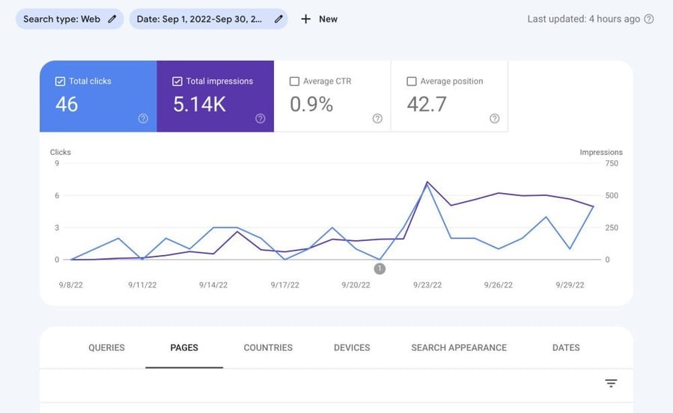Add a New filter

pos(319,19)
